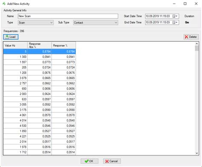Viewport: 202px width, 167px height.
Task: Click Response Abs % cell 0,0724
Action: pyautogui.click(x=40, y=67)
